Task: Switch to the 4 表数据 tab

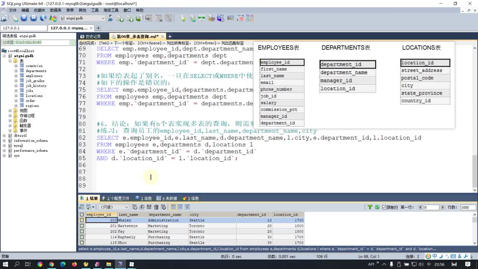Action: (167, 198)
